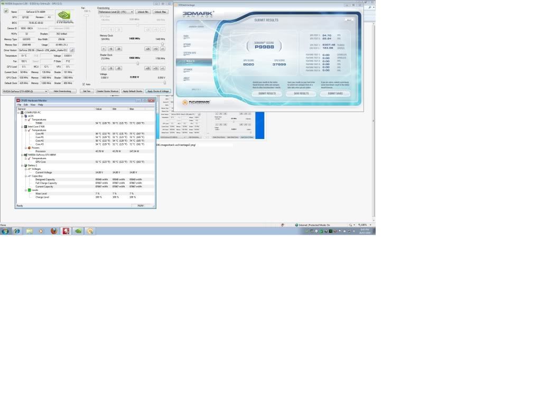541x406 pixels.
Task: Collapse the Capacities tree node
Action: (26, 176)
